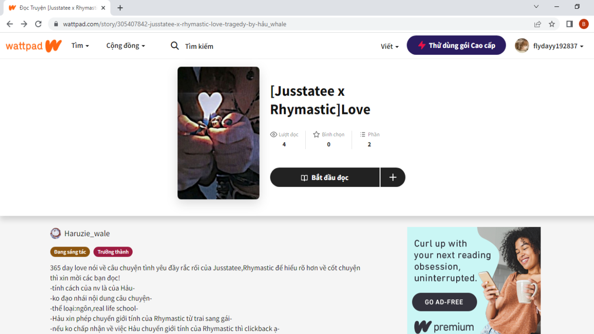Click the Lượt đọc eye icon

pyautogui.click(x=274, y=134)
